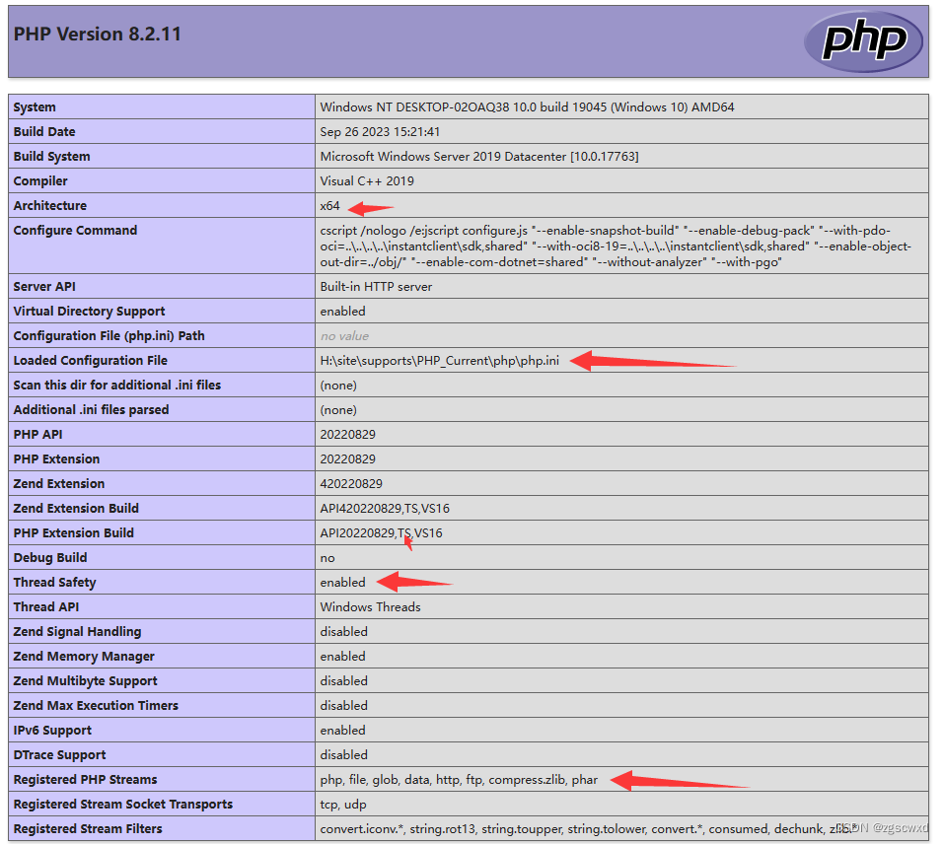Click the System row label

[x=35, y=107]
